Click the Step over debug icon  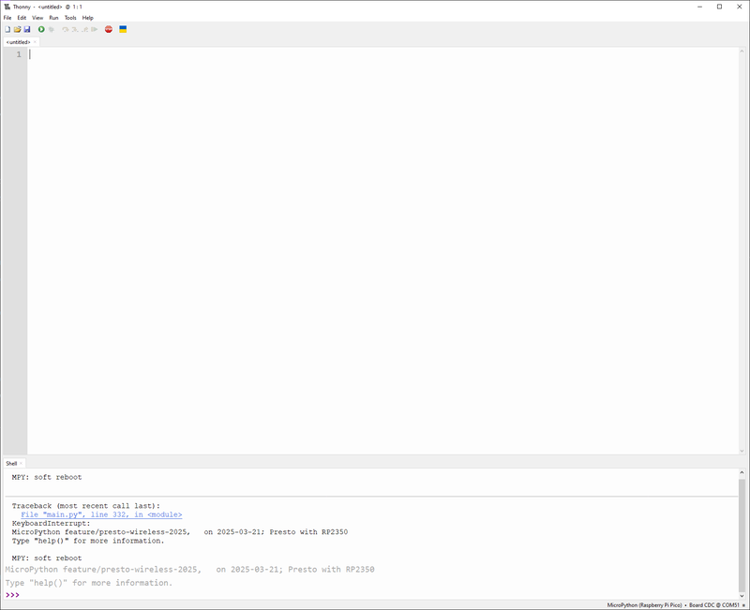(x=66, y=29)
